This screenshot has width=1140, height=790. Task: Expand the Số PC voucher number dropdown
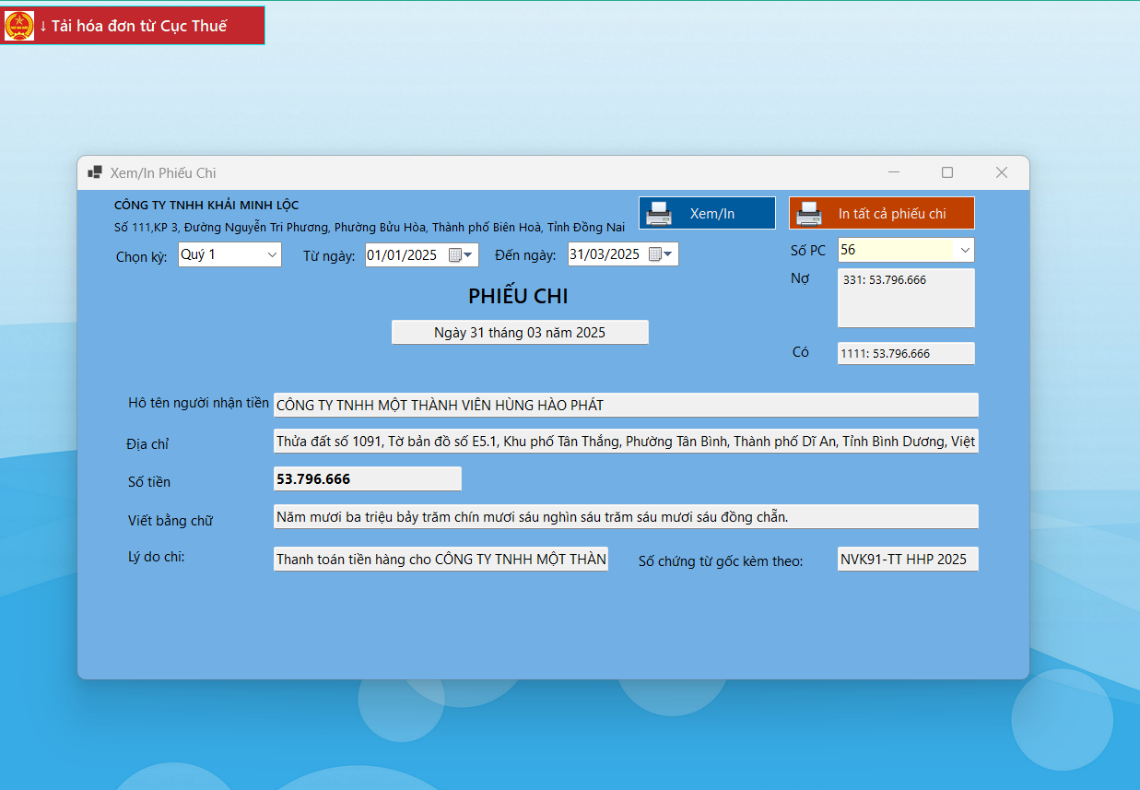coord(965,250)
